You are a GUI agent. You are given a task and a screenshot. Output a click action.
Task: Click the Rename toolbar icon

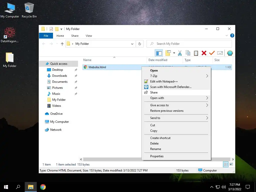point(220,53)
